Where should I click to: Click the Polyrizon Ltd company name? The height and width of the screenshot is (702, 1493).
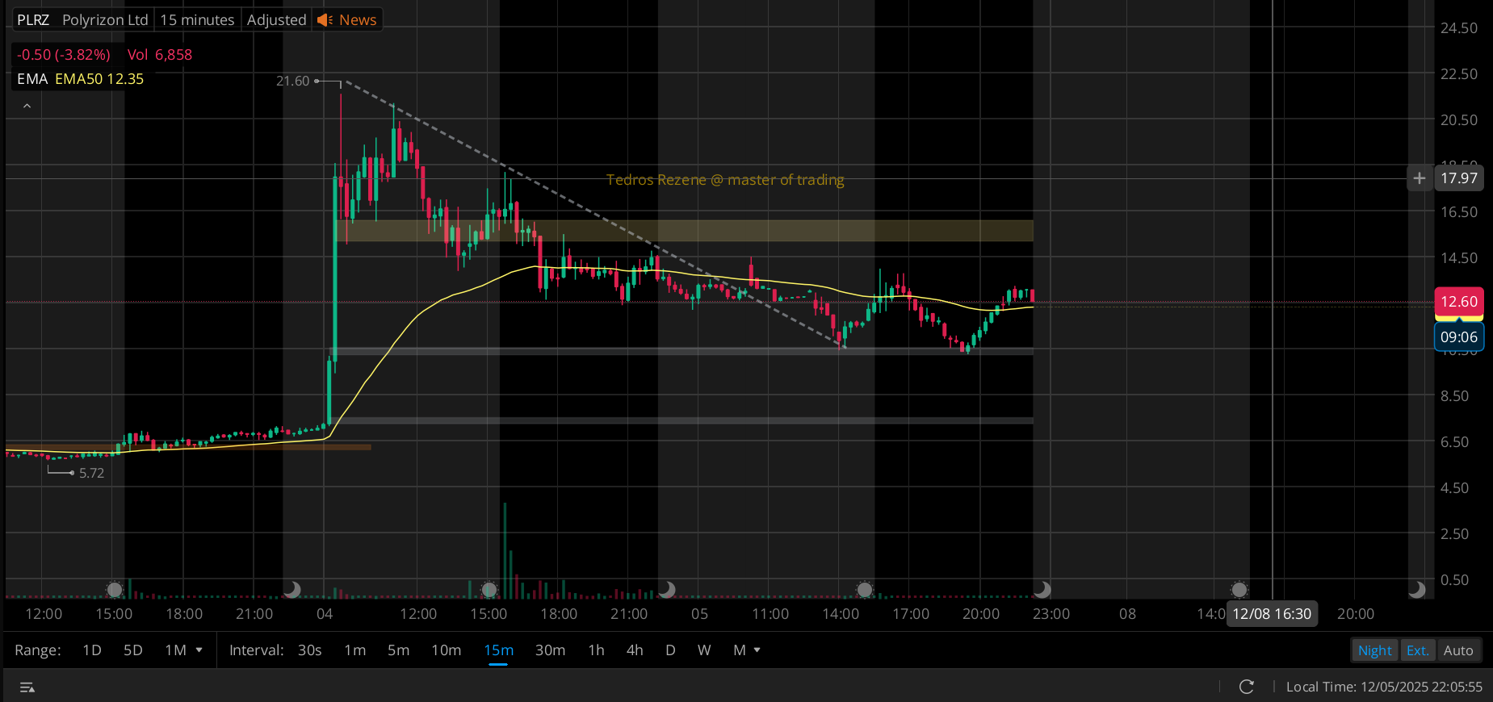(105, 19)
